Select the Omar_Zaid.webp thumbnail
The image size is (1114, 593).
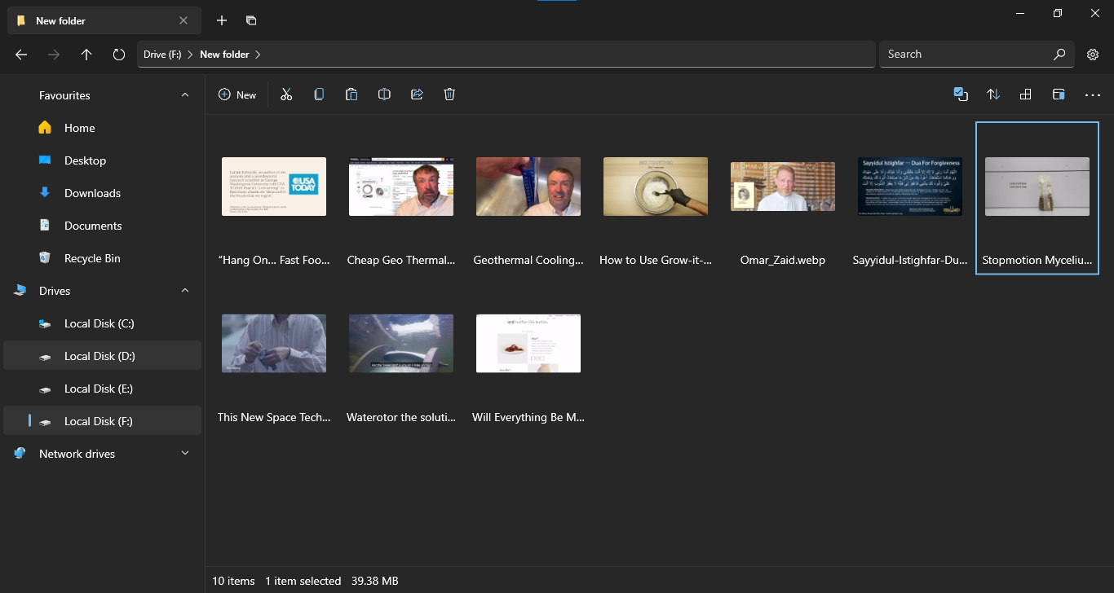[783, 187]
